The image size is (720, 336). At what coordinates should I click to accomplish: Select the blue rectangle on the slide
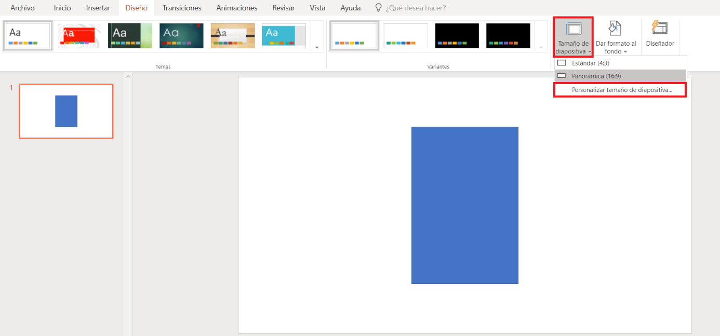click(x=464, y=205)
